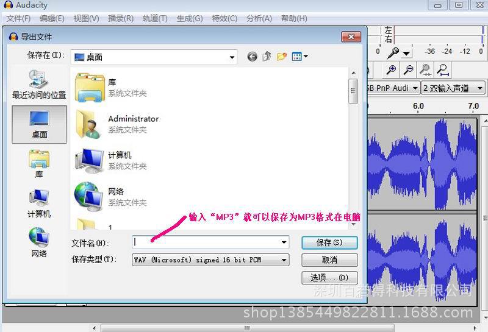Image resolution: width=488 pixels, height=332 pixels.
Task: Select the 库 folder in file list
Action: coord(111,88)
